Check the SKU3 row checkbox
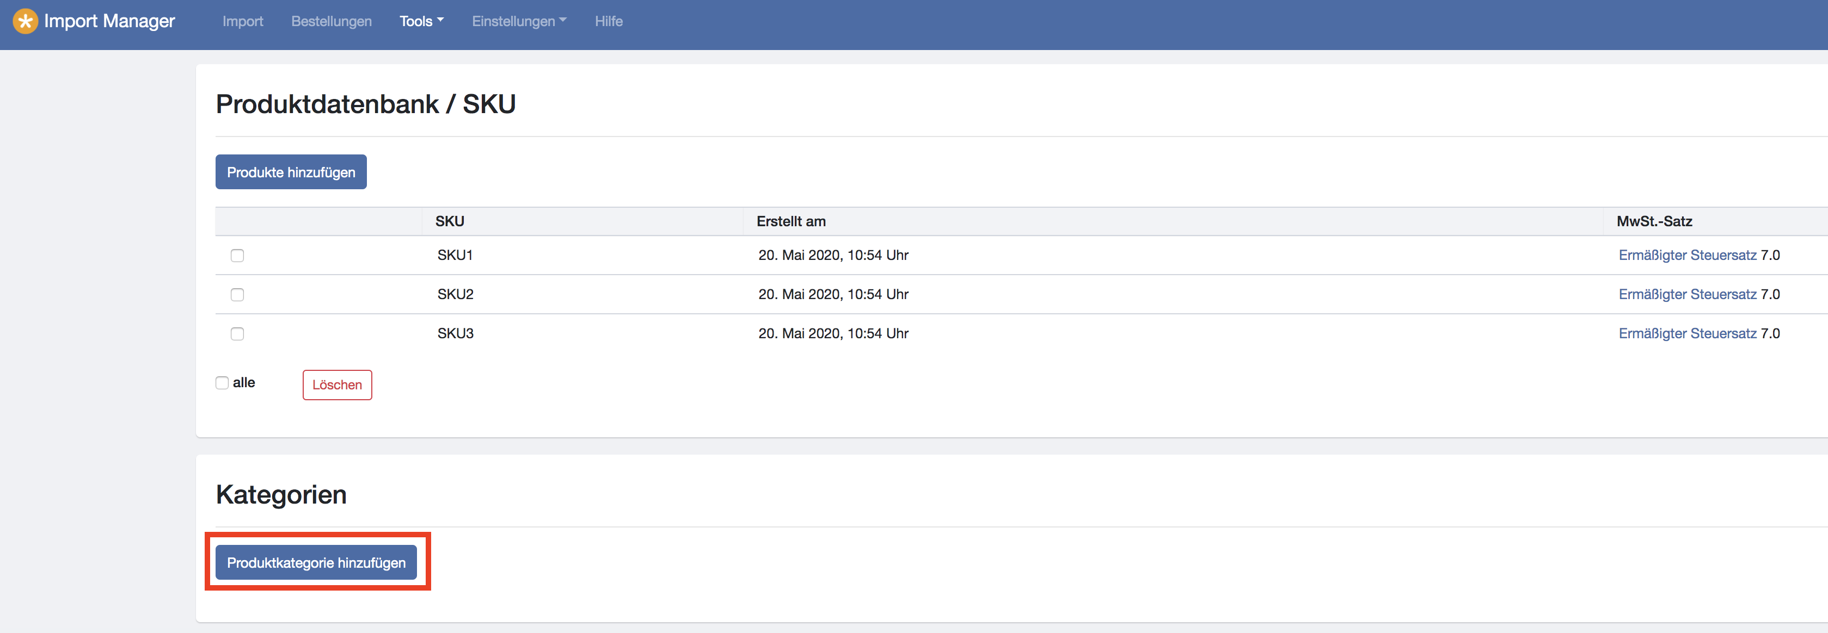Screen dimensions: 1828x633 pyautogui.click(x=237, y=334)
